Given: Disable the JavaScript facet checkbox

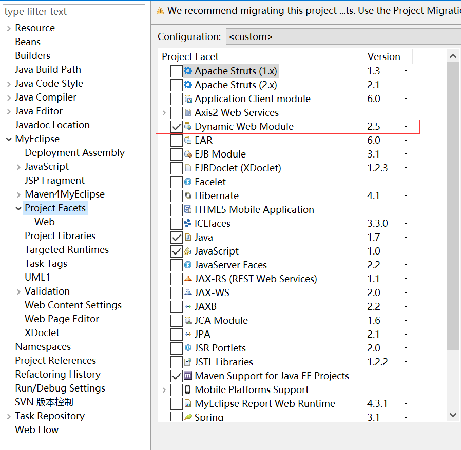Looking at the screenshot, I should click(176, 251).
